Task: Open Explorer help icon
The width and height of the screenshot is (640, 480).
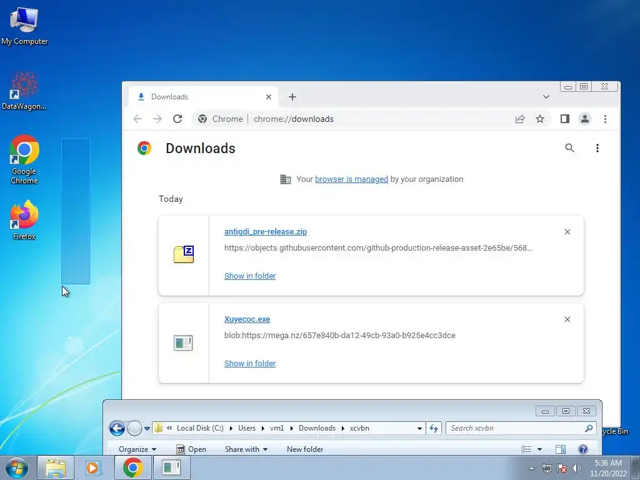Action: pos(583,449)
